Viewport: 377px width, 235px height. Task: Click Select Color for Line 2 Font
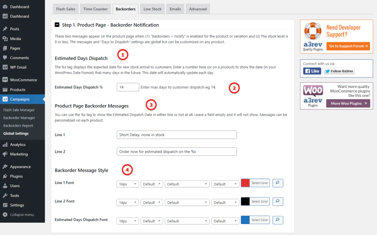click(260, 202)
